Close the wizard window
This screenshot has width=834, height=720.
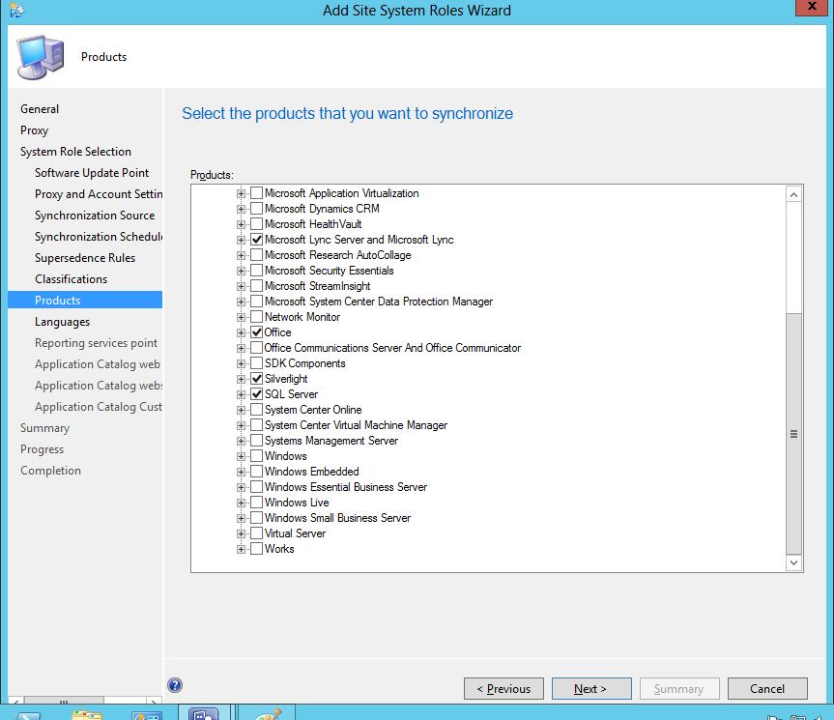[x=812, y=7]
